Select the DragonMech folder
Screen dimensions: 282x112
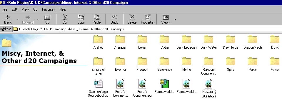coord(253,42)
